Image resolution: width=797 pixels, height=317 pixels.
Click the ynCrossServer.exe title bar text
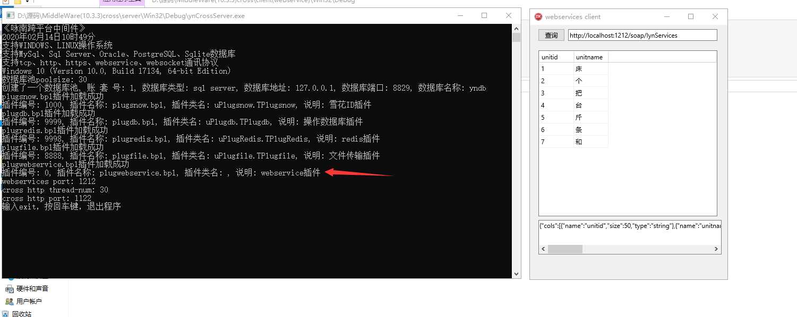point(131,16)
